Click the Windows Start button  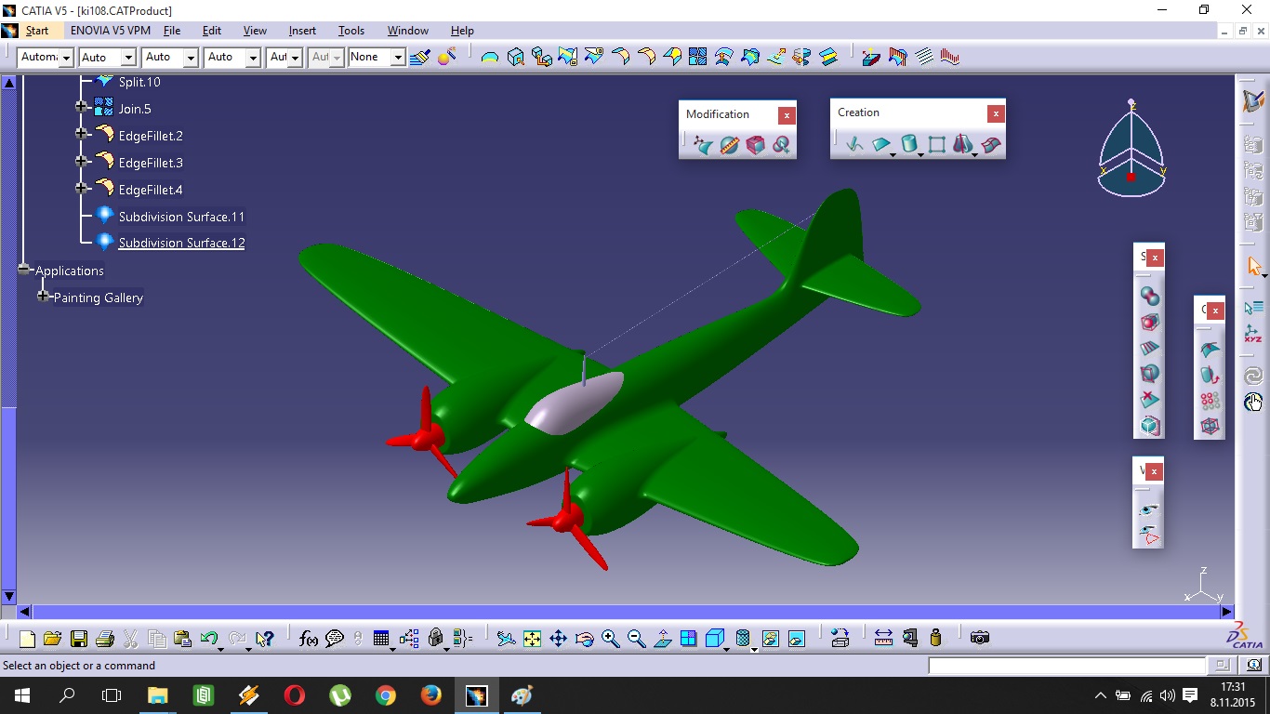point(21,695)
